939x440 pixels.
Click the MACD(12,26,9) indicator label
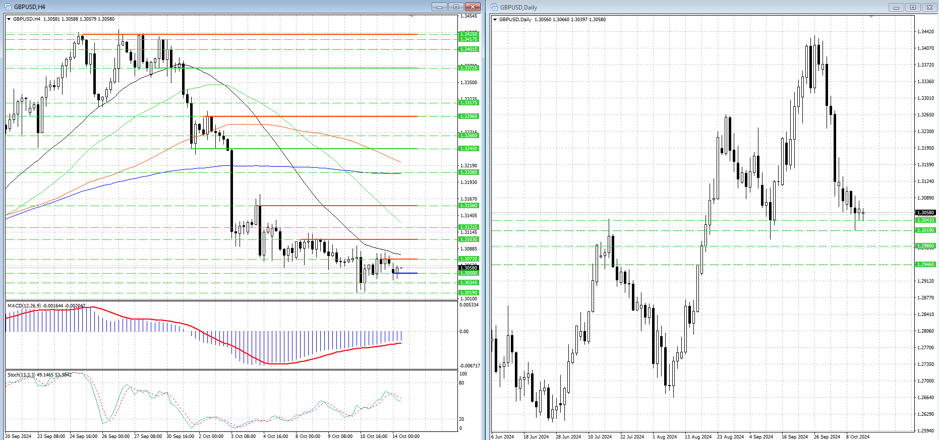point(45,305)
